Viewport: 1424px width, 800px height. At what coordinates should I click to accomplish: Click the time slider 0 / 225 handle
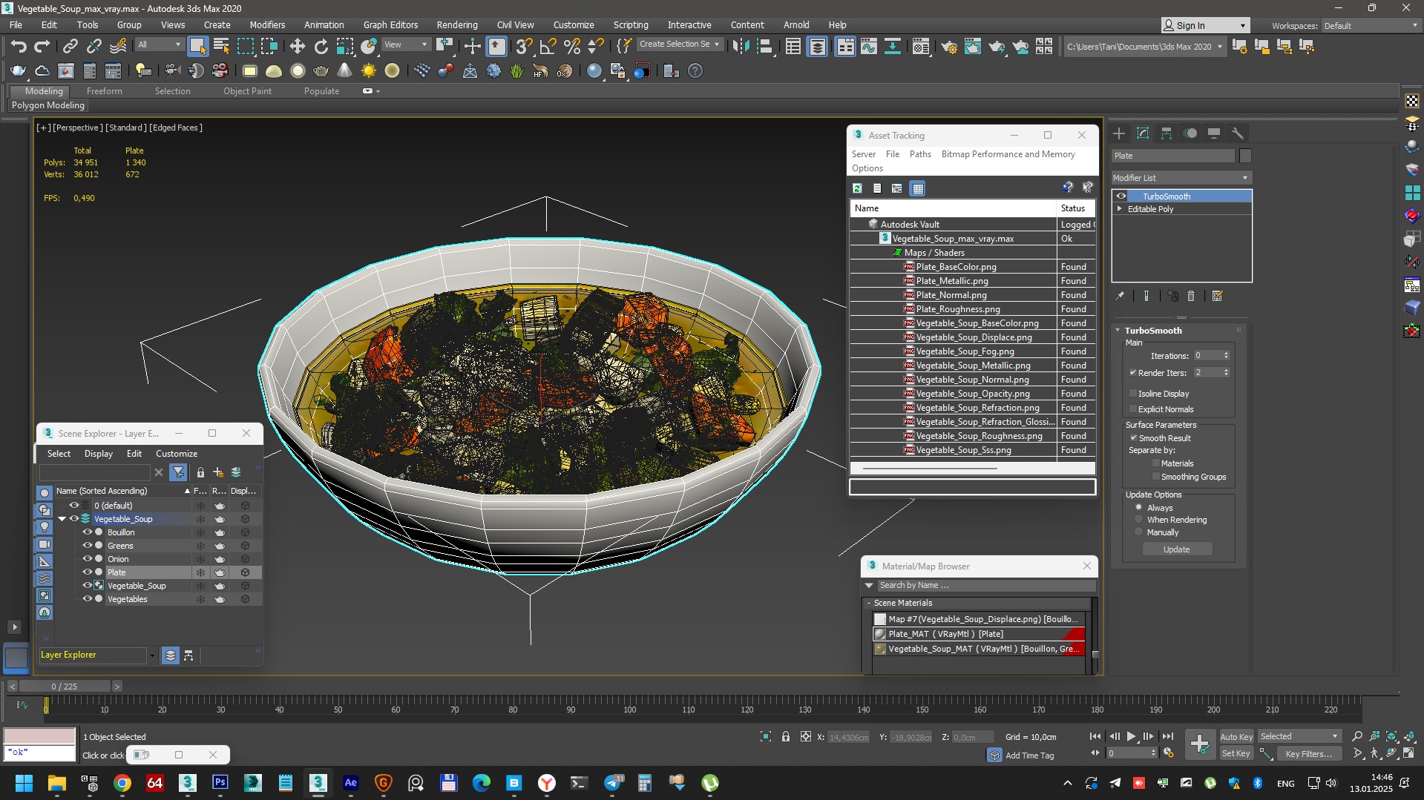65,687
